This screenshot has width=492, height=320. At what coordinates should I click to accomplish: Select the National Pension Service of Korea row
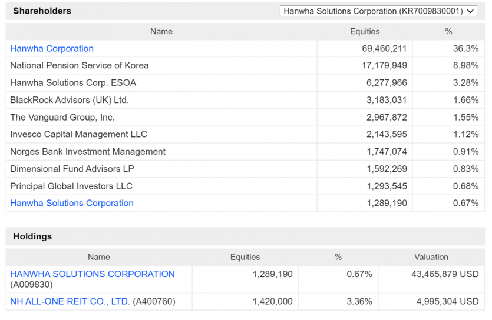point(245,65)
